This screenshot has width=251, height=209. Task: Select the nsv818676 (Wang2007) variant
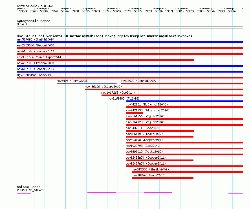pyautogui.click(x=149, y=175)
